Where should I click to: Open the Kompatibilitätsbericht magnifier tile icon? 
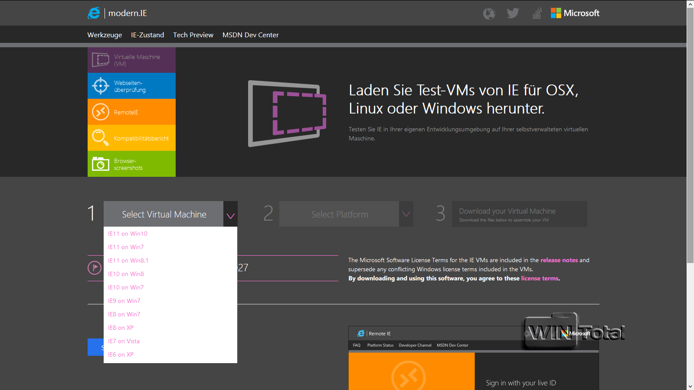click(x=101, y=138)
